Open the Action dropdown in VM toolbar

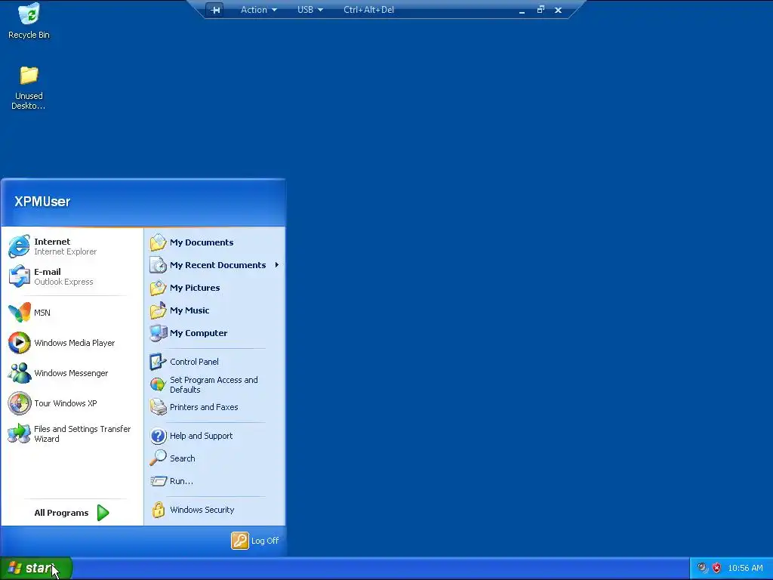(x=258, y=10)
